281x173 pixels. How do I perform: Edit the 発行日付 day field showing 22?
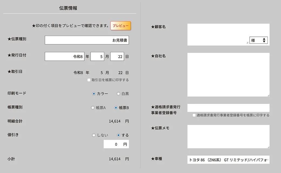pos(117,56)
